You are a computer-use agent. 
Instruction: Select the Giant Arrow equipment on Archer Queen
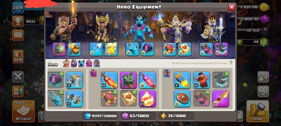pos(96,49)
